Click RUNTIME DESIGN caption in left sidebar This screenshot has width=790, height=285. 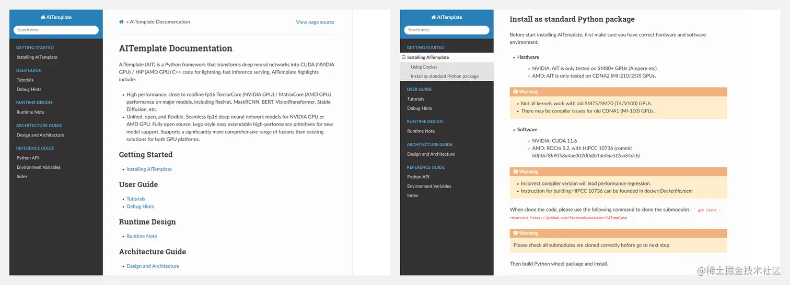[34, 103]
